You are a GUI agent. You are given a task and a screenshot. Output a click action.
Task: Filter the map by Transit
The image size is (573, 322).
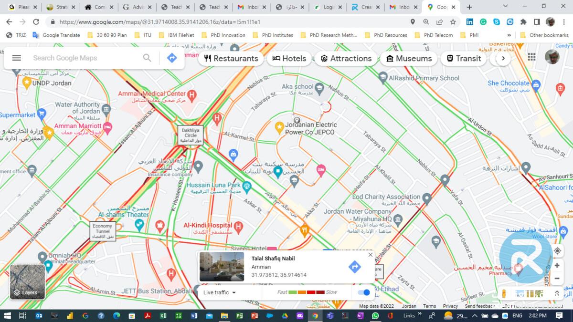coord(464,58)
